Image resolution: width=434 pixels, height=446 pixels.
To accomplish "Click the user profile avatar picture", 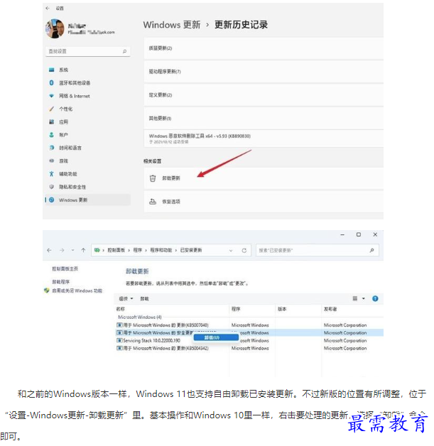I will [55, 28].
